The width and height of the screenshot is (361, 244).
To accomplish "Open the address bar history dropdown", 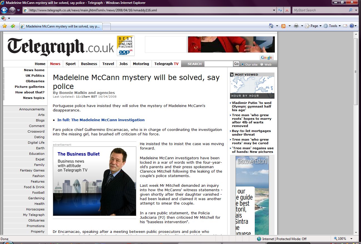I will tap(274, 10).
